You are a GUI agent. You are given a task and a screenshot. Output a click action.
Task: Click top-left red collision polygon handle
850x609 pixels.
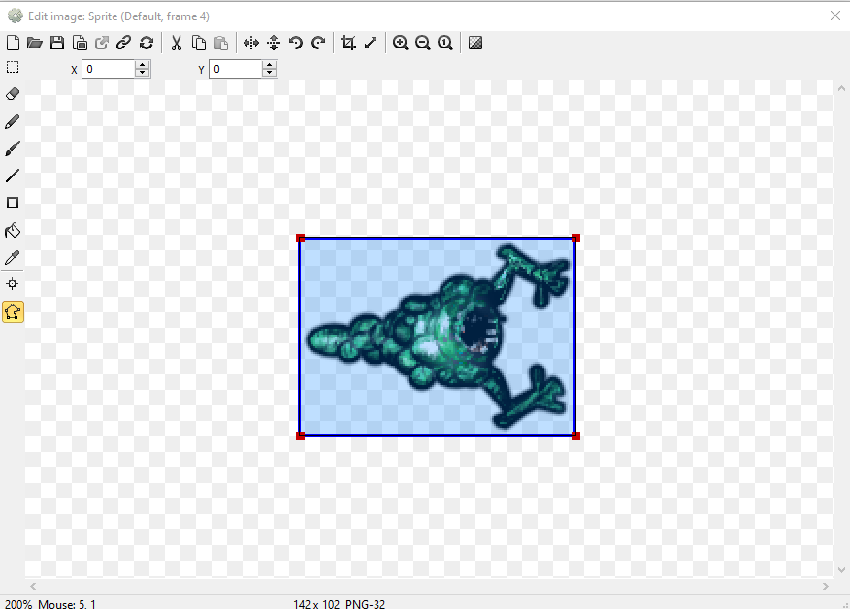(301, 239)
